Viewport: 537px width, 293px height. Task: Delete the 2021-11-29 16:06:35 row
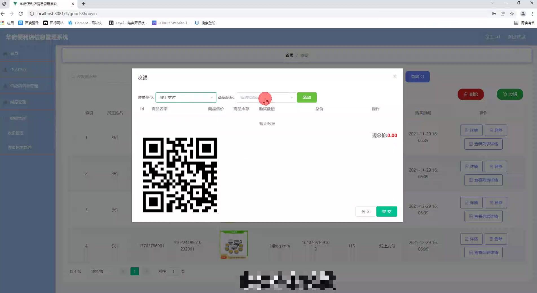point(496,130)
